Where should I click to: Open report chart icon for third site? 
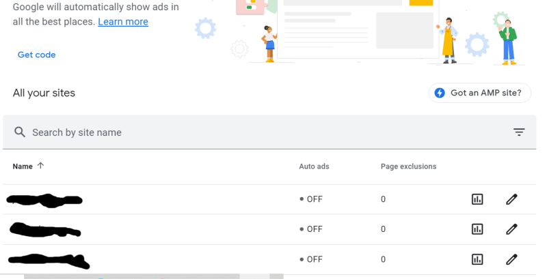tap(477, 259)
